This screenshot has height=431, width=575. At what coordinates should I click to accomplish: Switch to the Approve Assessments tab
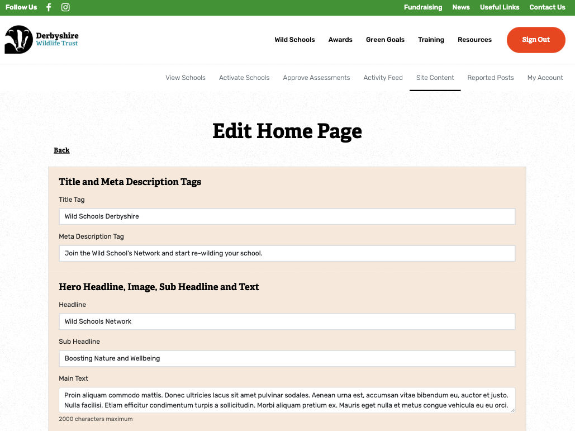point(316,78)
